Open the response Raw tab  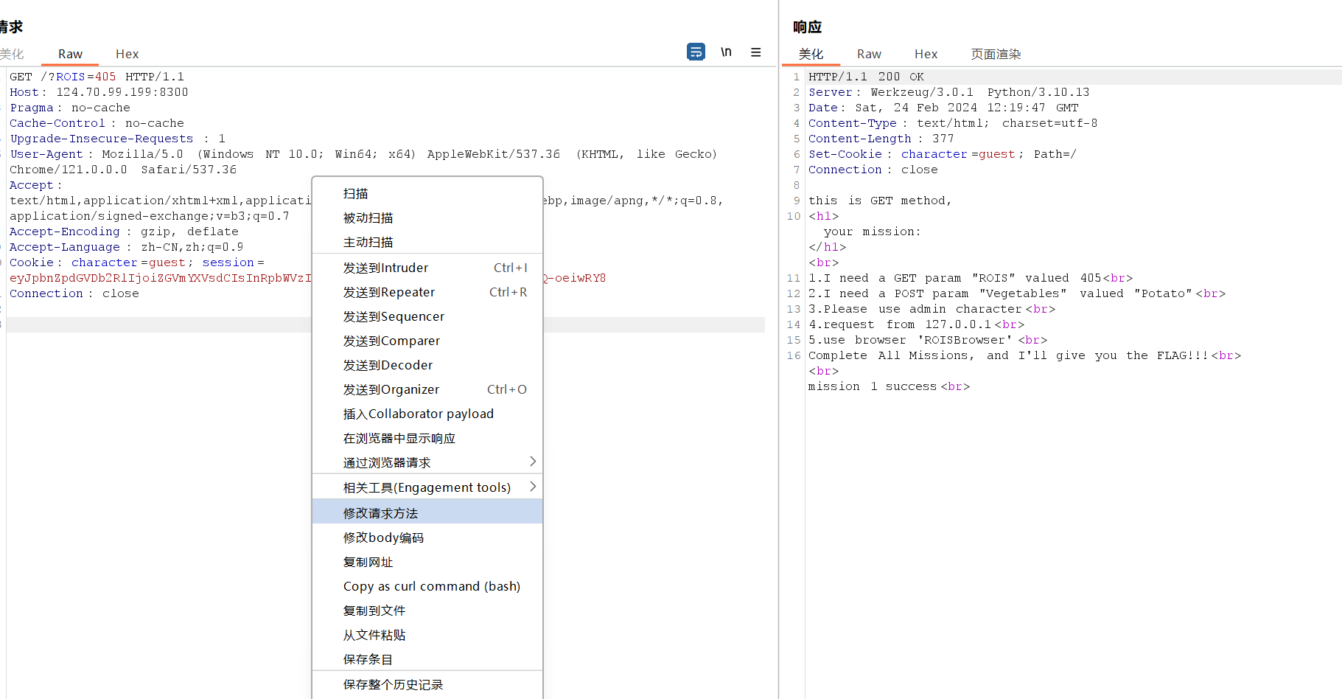point(869,54)
